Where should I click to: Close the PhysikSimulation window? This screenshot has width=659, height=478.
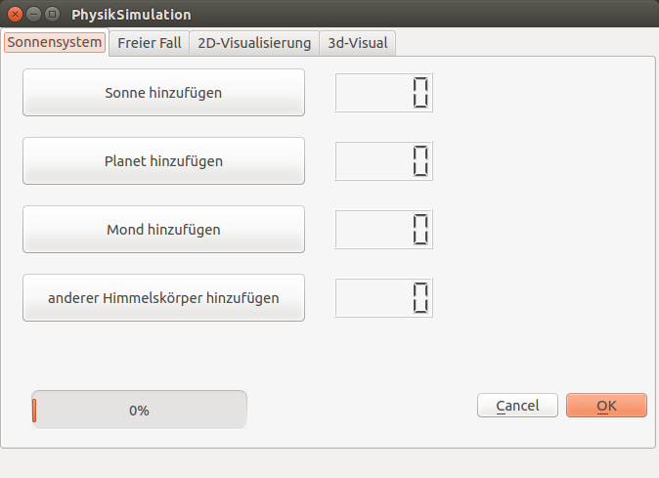15,15
